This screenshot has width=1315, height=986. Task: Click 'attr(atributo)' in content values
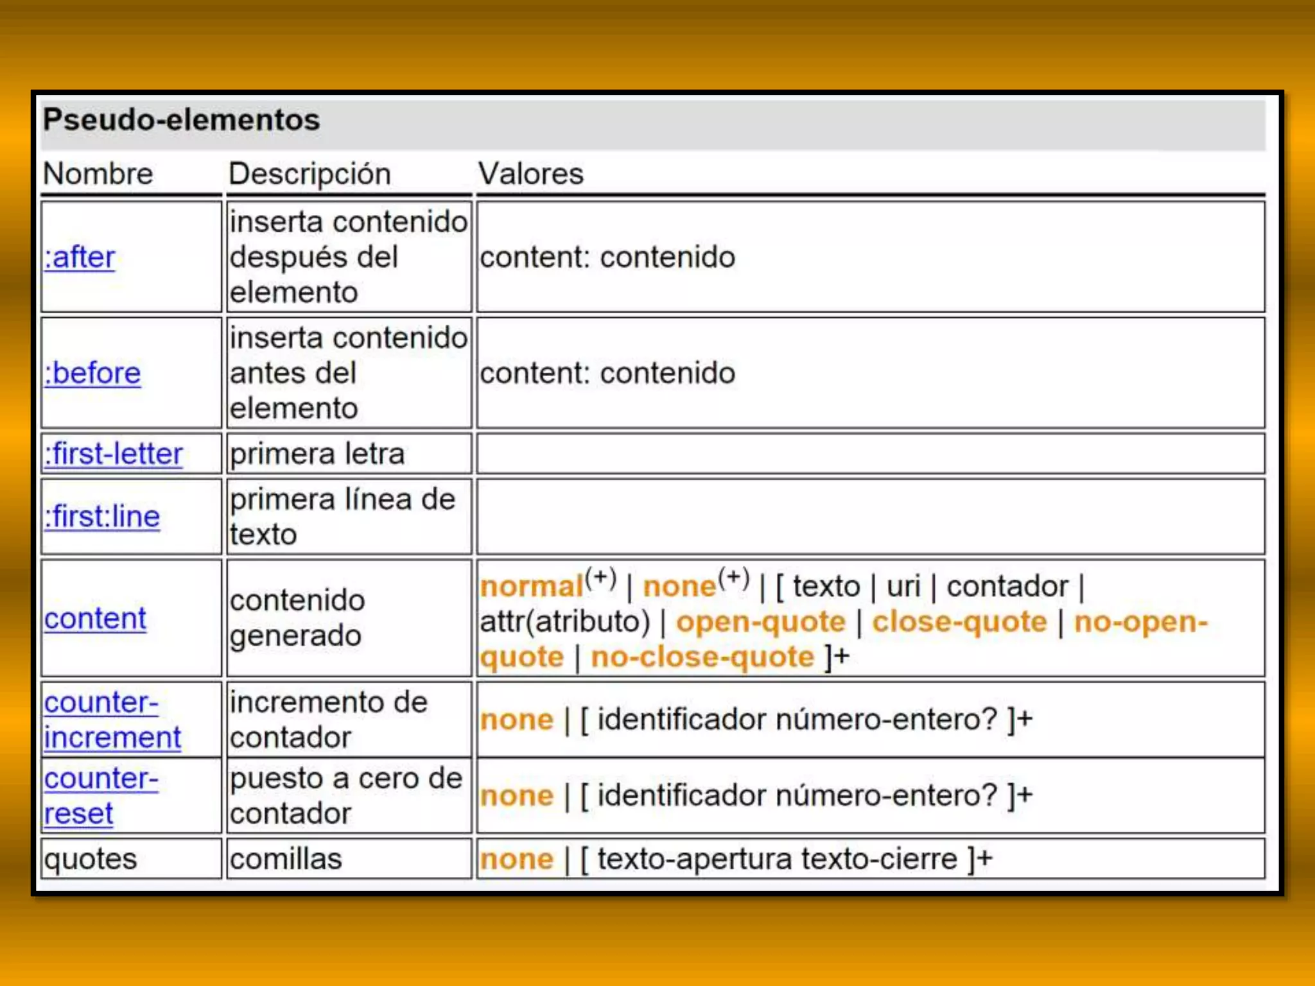(x=565, y=621)
